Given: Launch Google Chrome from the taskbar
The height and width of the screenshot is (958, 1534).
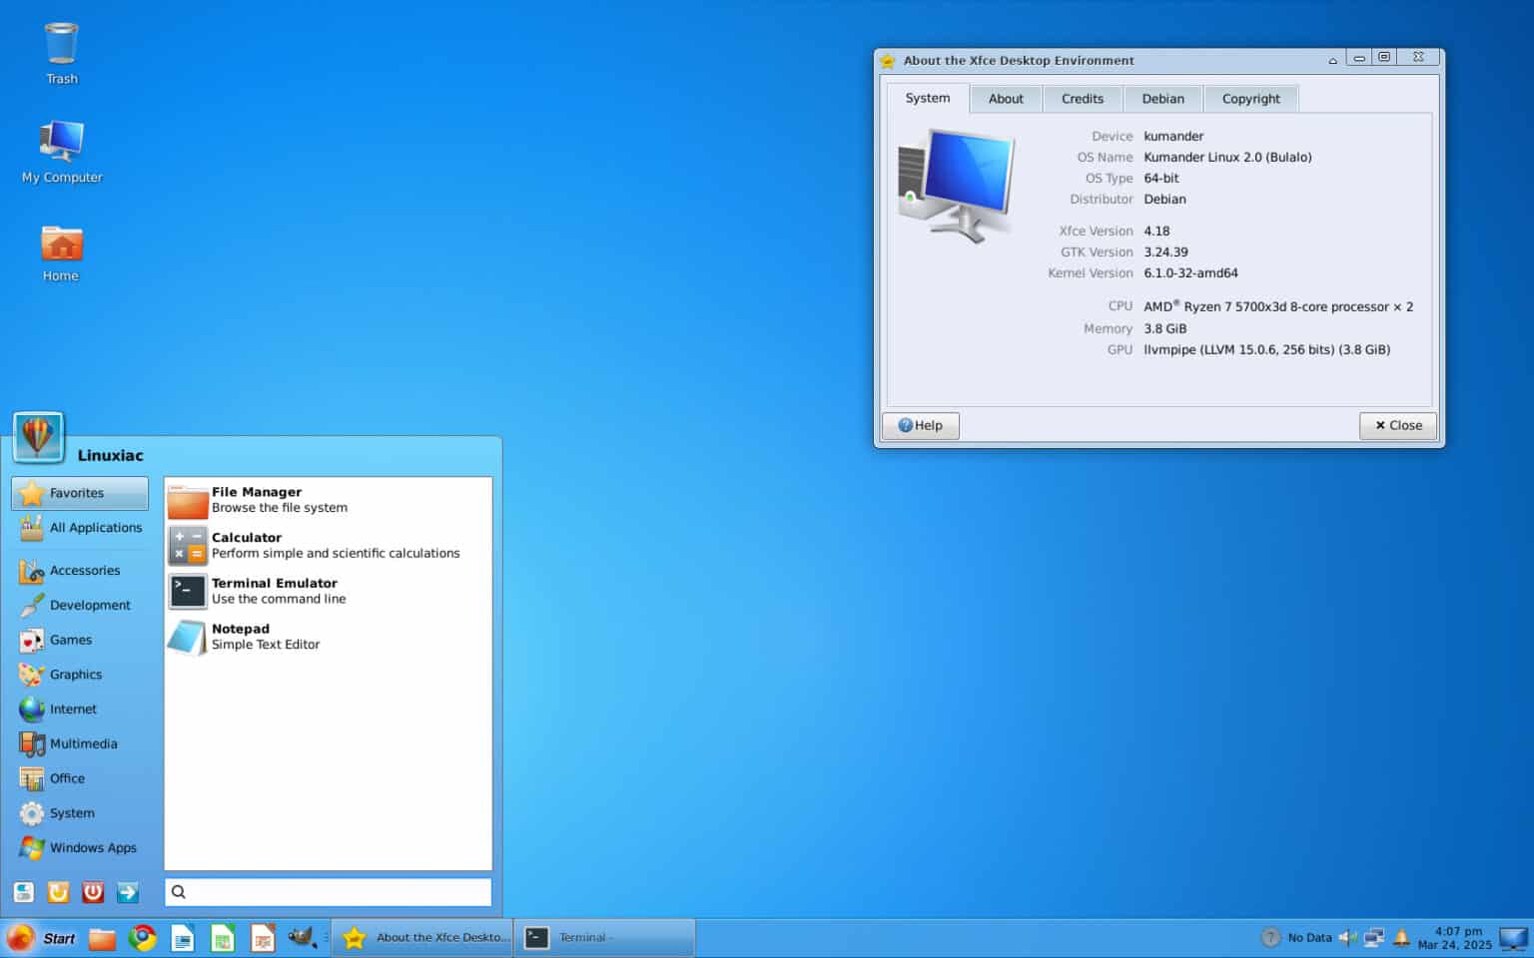Looking at the screenshot, I should (x=143, y=938).
